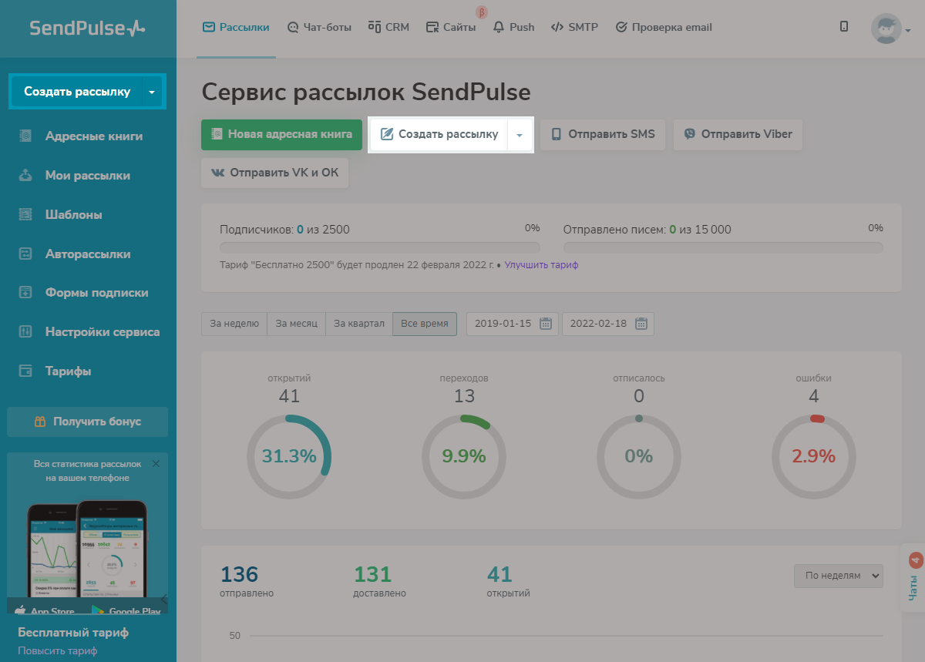The height and width of the screenshot is (662, 925).
Task: Click the Формы подписки form icon
Action: 25,292
